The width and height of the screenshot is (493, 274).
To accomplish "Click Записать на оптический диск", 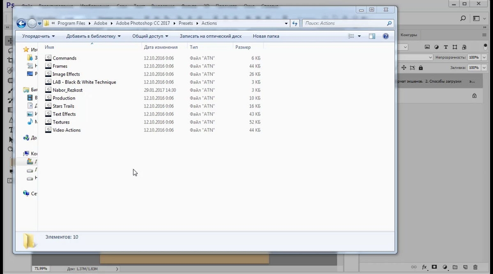I will pos(210,36).
